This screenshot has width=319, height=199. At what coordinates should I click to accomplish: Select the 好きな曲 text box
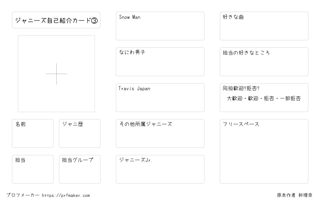click(264, 26)
